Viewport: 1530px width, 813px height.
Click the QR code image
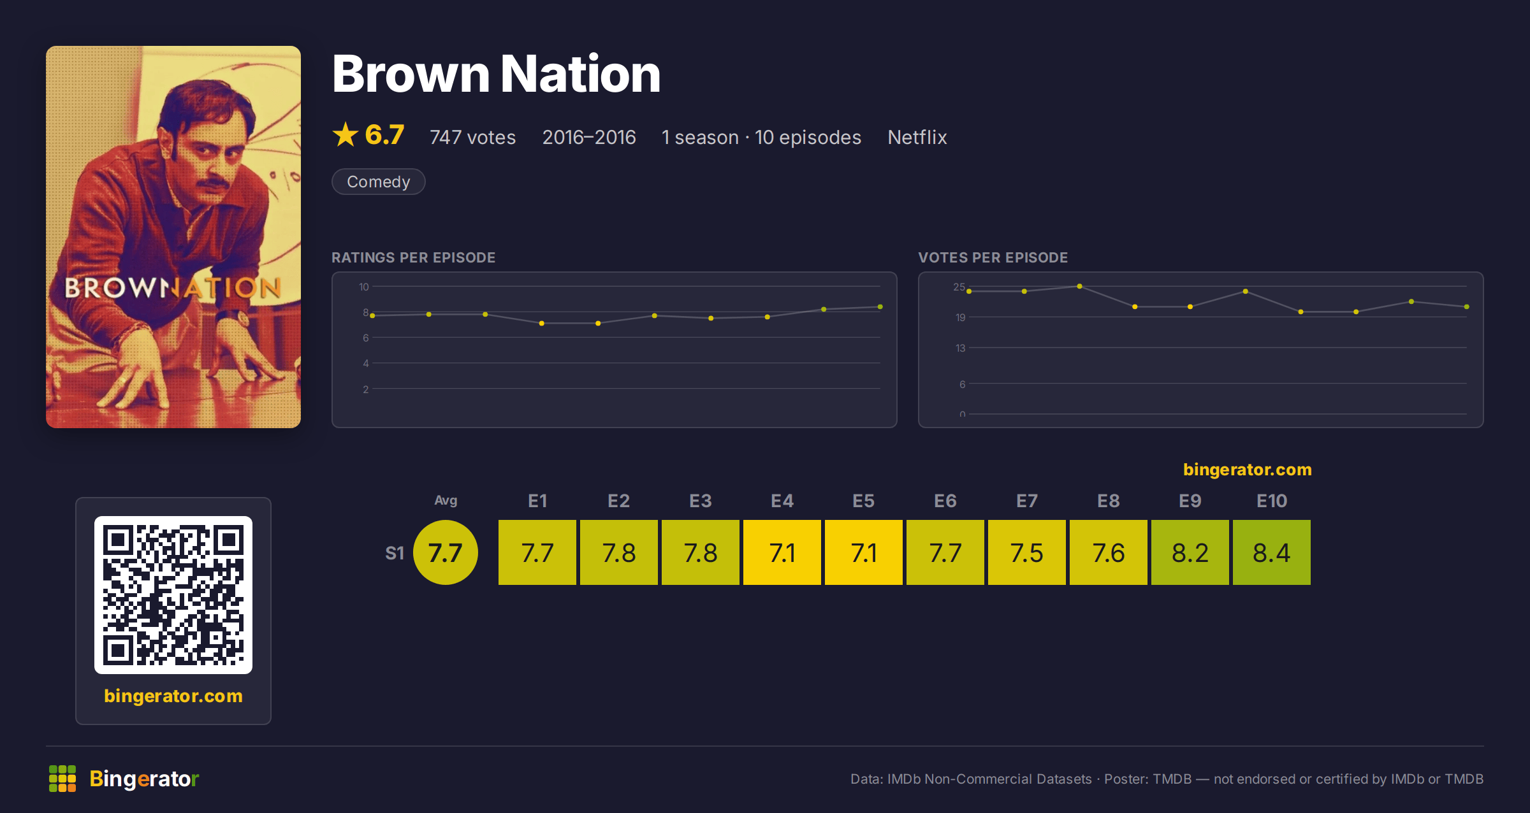click(x=173, y=595)
